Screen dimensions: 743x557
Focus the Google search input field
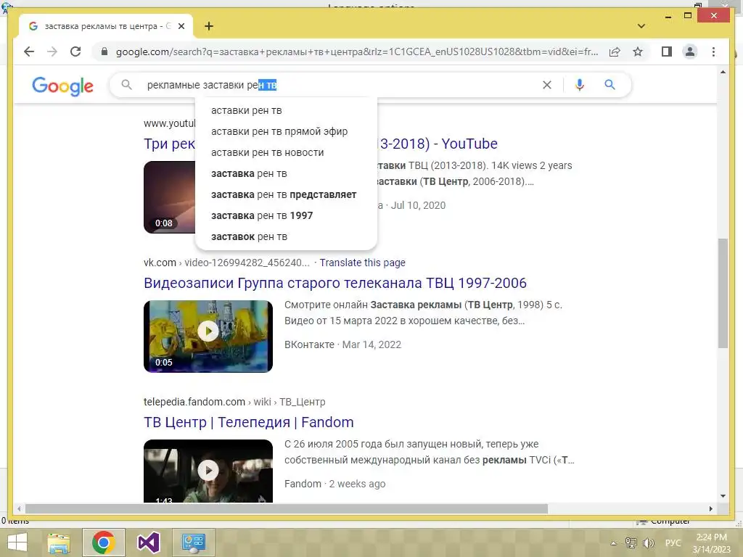coord(341,86)
